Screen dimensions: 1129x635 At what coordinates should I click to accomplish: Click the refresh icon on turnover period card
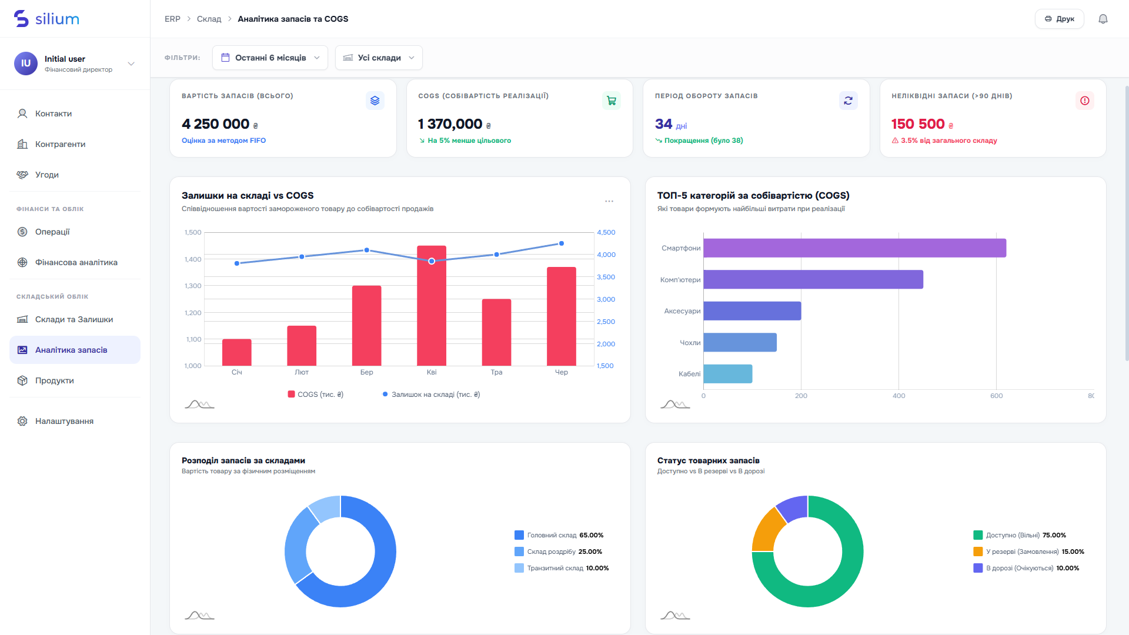point(848,101)
